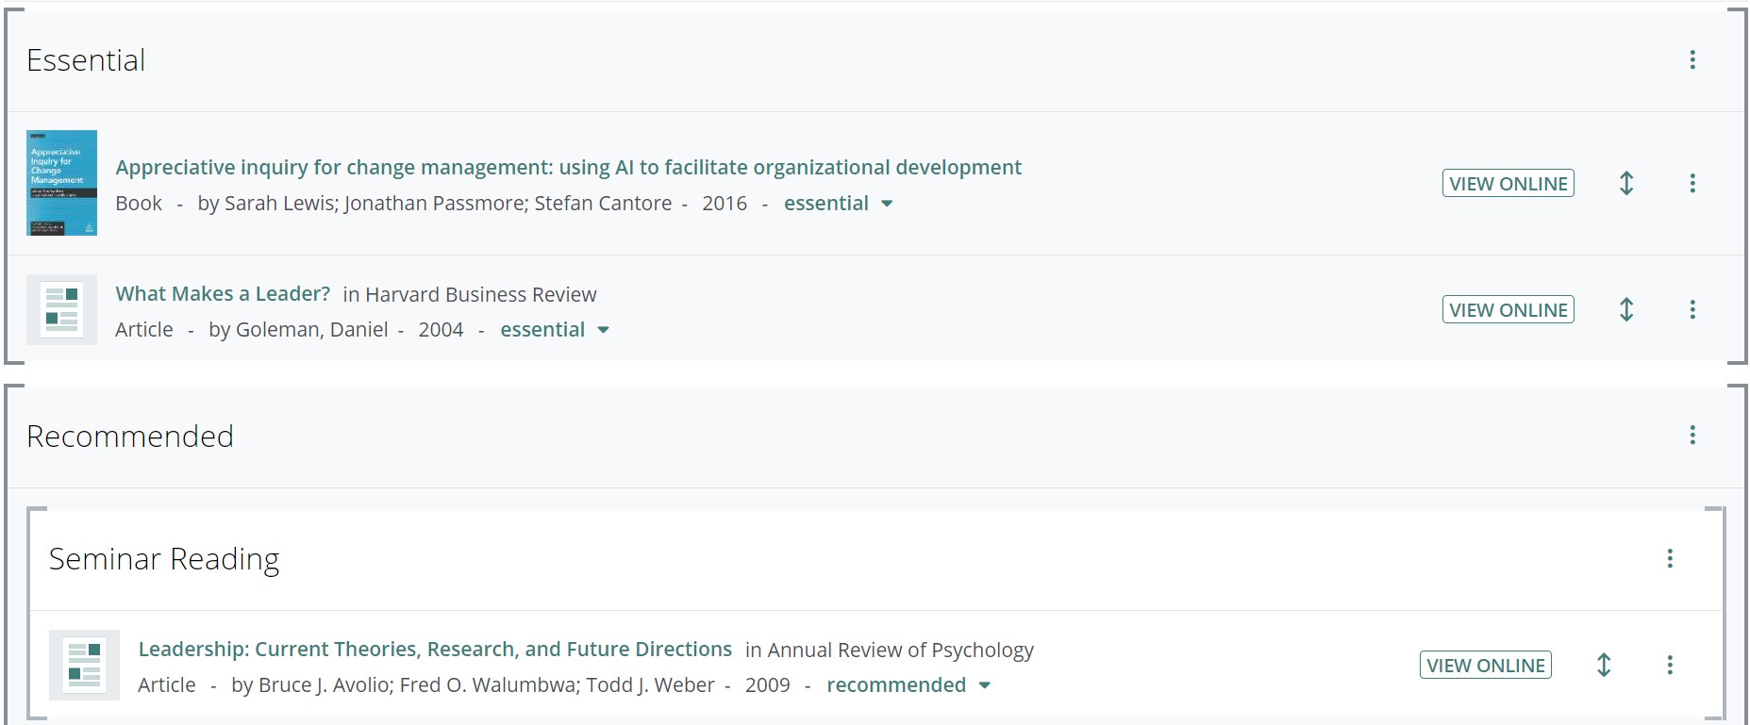
Task: Expand essential dropdown on Goleman article
Action: coord(603,330)
